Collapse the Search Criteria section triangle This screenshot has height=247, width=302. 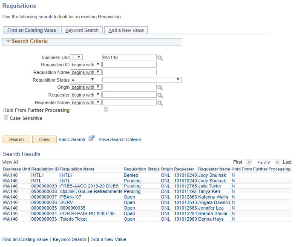coord(8,42)
